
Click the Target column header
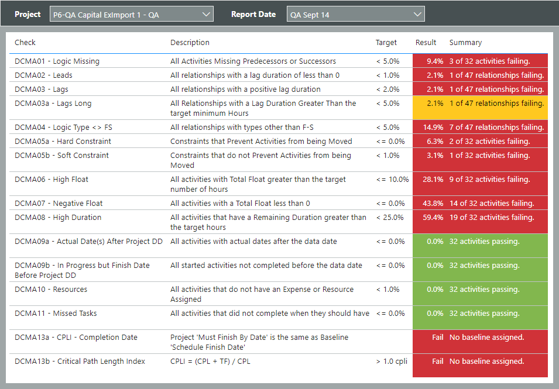point(386,43)
